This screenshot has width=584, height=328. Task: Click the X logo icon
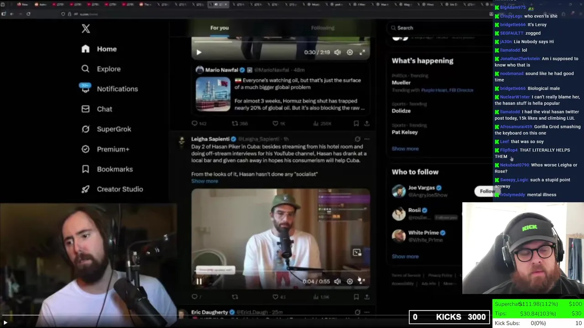86,29
